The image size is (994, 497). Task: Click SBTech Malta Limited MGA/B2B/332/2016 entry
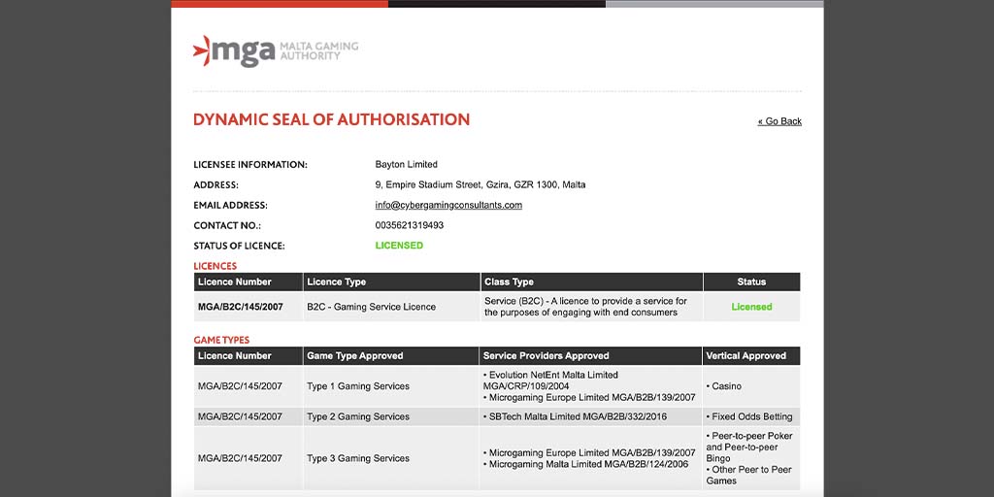575,416
